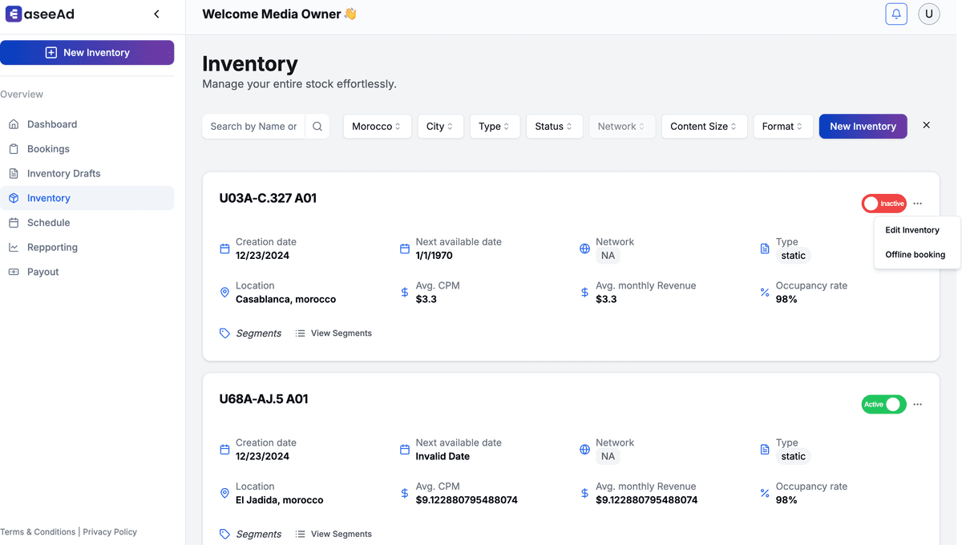This screenshot has height=545, width=962.
Task: Open Payout in the sidebar
Action: coord(87,272)
